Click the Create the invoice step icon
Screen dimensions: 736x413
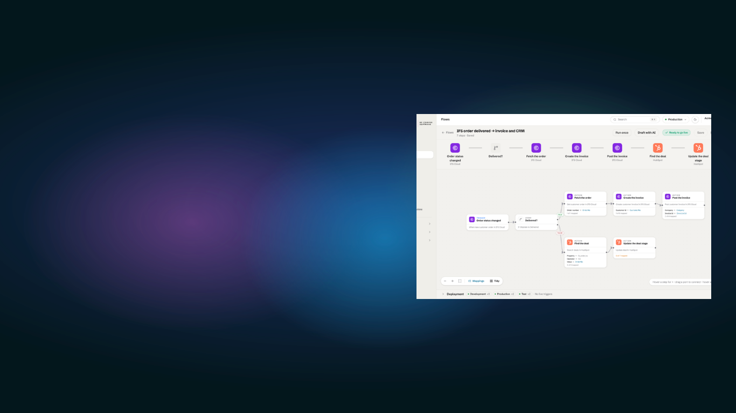pos(577,148)
